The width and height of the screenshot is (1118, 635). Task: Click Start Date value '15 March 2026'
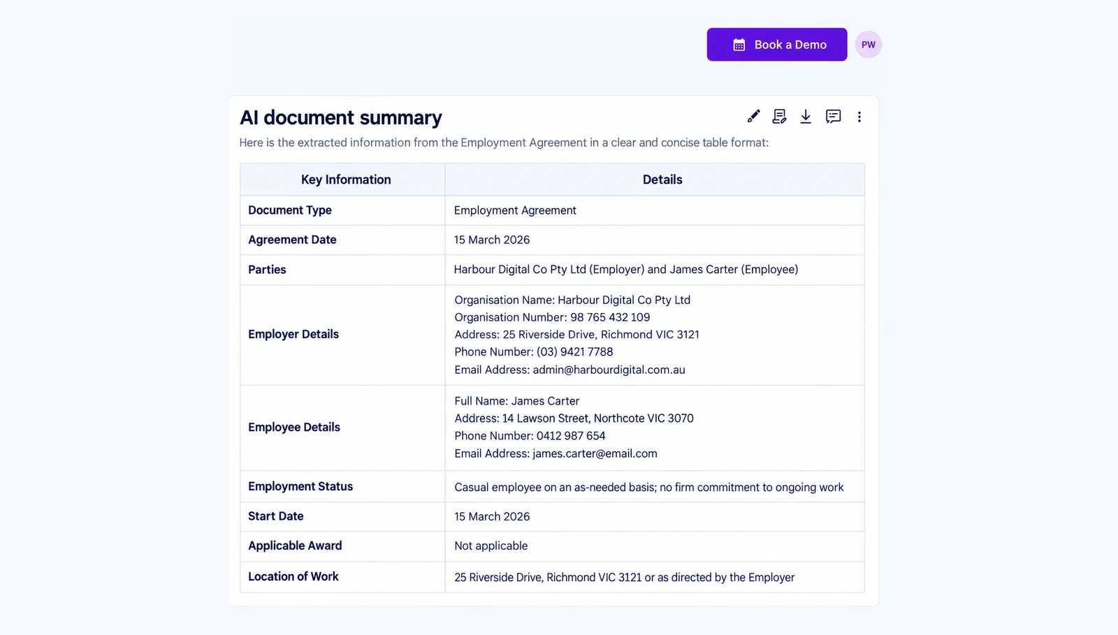pyautogui.click(x=492, y=517)
